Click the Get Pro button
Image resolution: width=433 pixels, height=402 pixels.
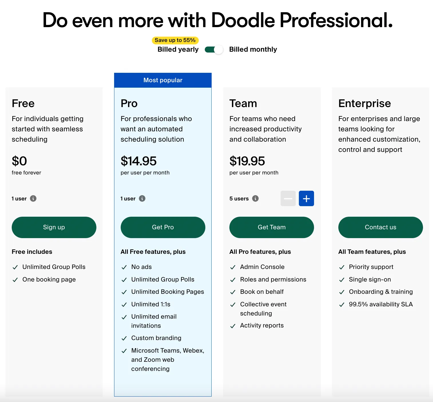coord(163,227)
